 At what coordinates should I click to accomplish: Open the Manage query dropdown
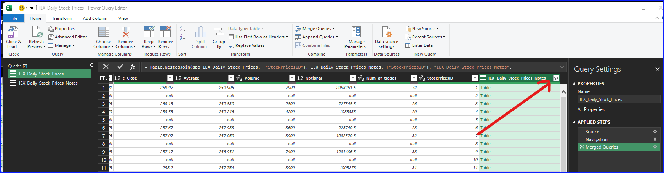(61, 45)
